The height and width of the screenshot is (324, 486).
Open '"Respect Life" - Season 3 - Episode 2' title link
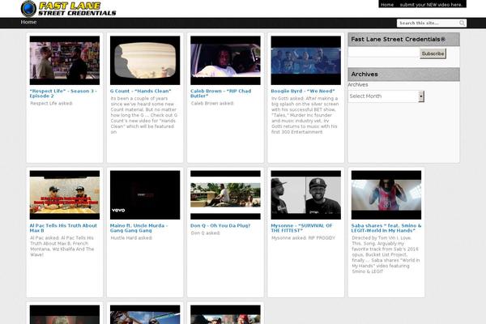tap(63, 93)
